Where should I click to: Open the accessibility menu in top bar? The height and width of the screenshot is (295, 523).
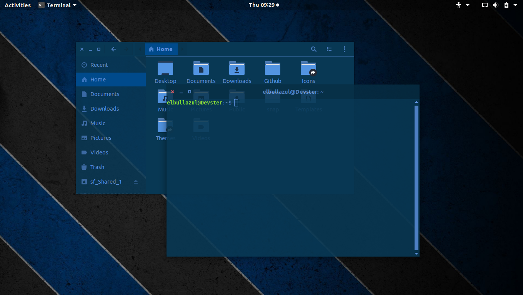tap(463, 5)
